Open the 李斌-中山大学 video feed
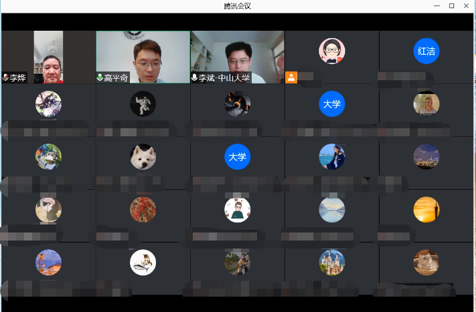The image size is (476, 312). click(x=237, y=53)
